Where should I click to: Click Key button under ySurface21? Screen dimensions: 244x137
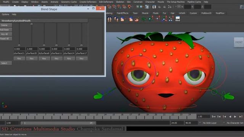tap(19, 59)
